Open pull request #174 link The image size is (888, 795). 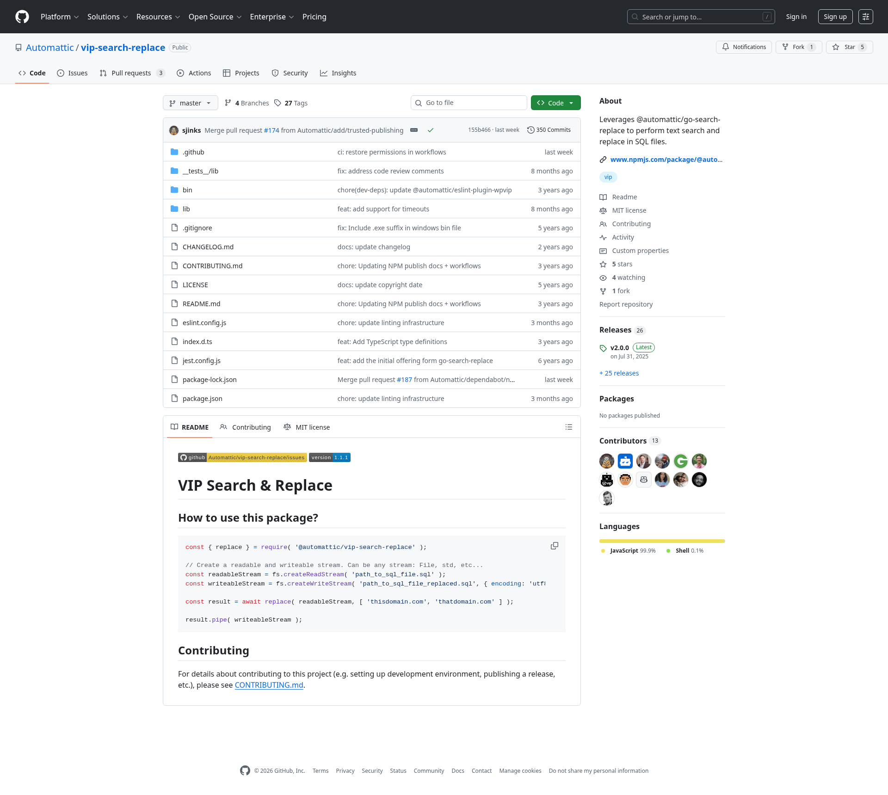pyautogui.click(x=271, y=130)
